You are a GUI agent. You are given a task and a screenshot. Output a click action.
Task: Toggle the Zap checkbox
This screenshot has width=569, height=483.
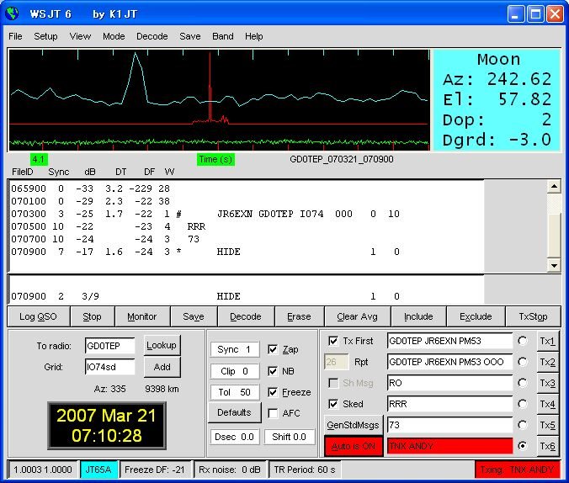pyautogui.click(x=273, y=349)
